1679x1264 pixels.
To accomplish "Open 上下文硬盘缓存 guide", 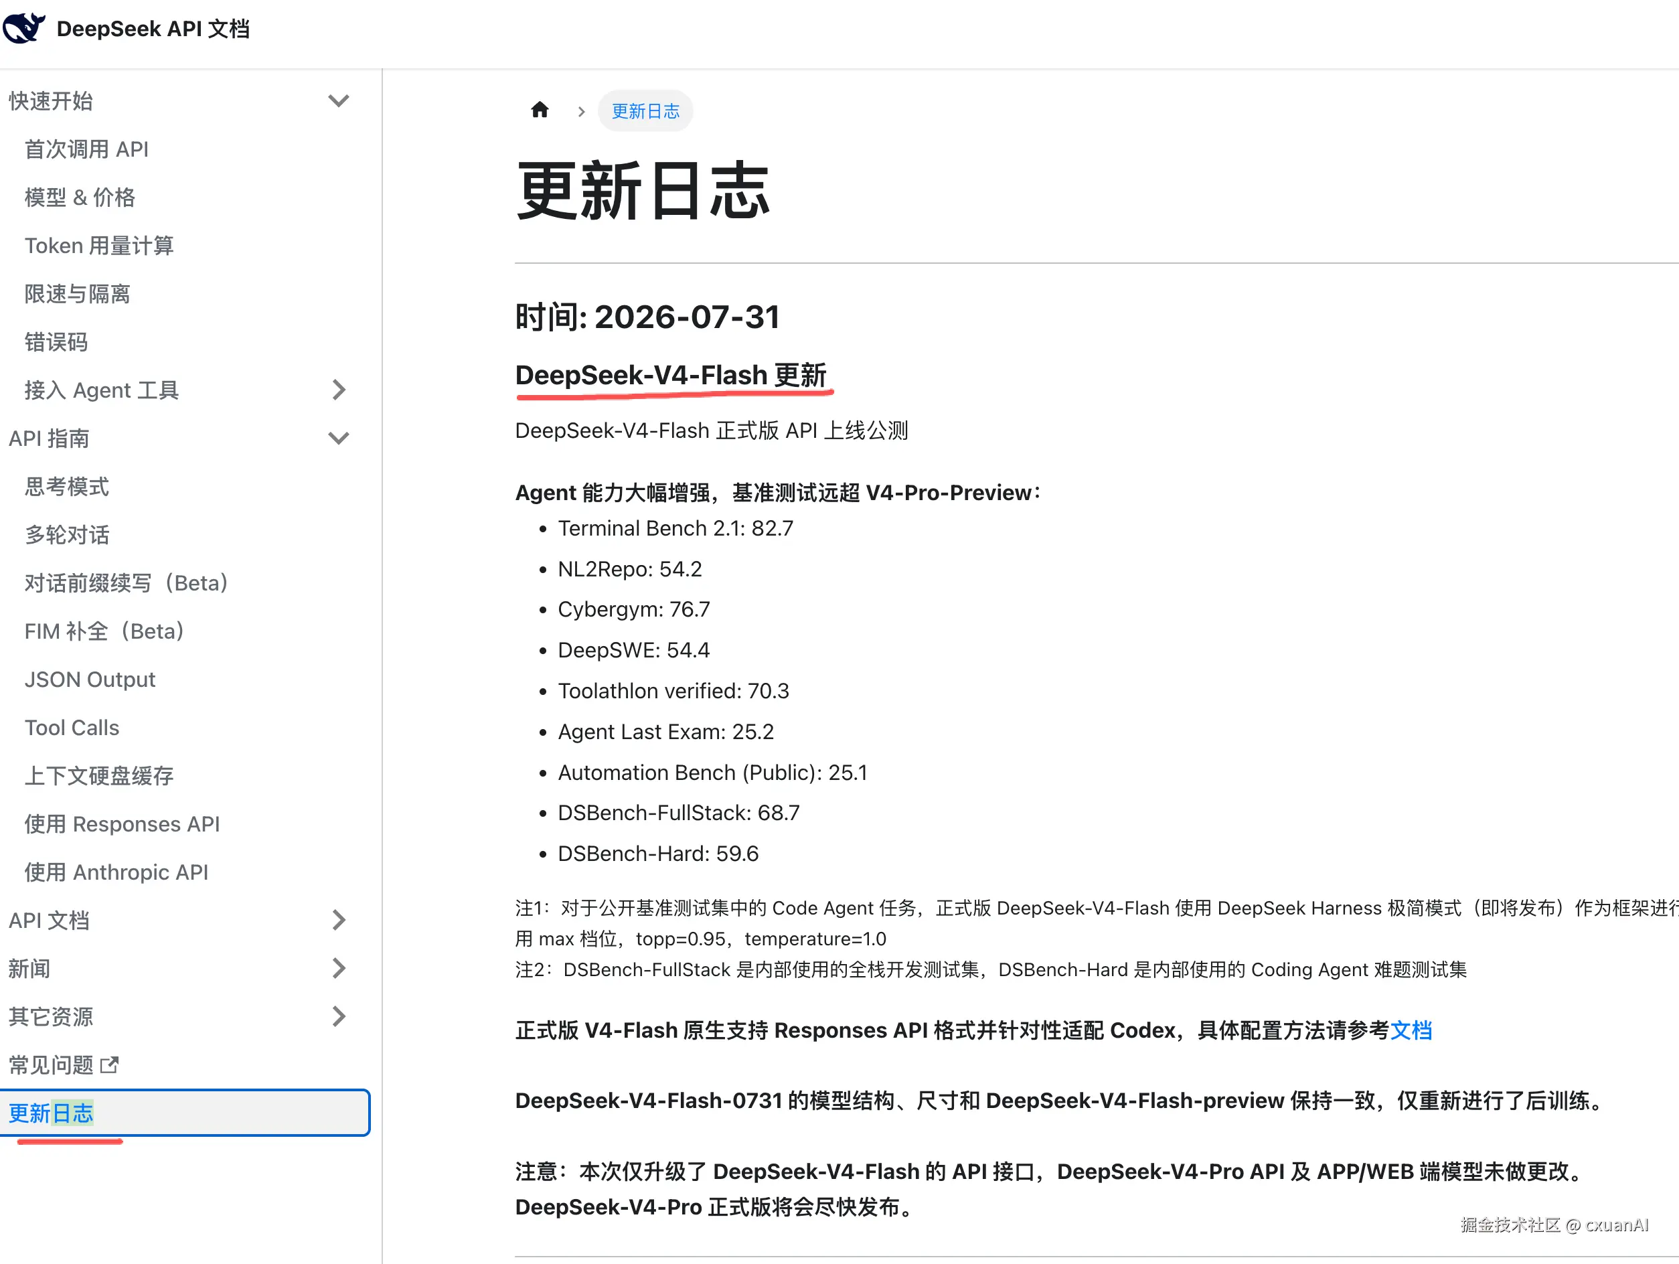I will tap(100, 776).
